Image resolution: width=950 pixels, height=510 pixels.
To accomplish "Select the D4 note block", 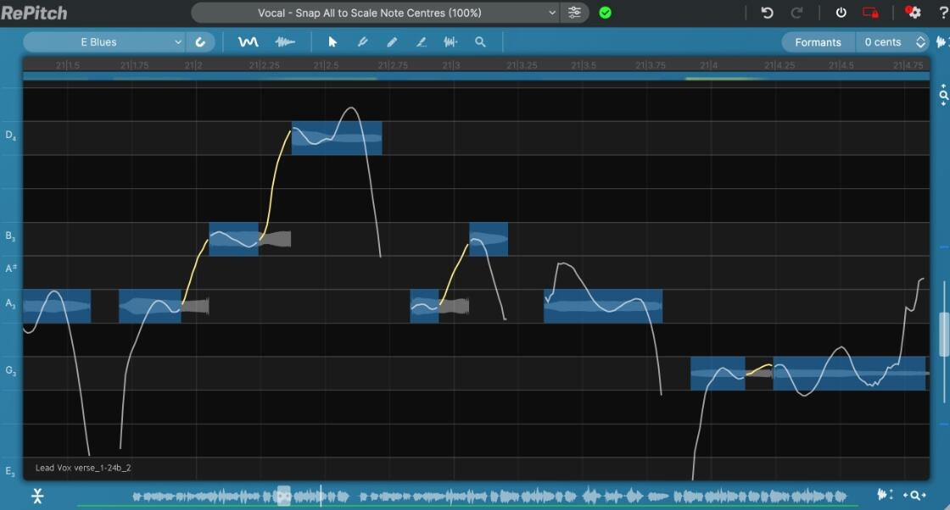I will point(337,138).
